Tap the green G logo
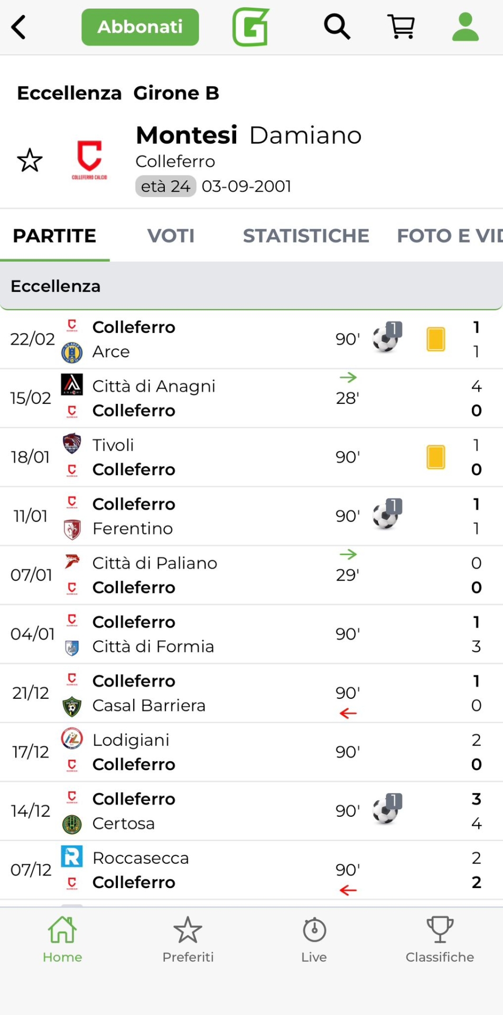This screenshot has width=503, height=1015. pos(251,27)
